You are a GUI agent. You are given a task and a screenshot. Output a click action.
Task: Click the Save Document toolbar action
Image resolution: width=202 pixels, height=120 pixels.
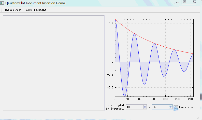36,10
